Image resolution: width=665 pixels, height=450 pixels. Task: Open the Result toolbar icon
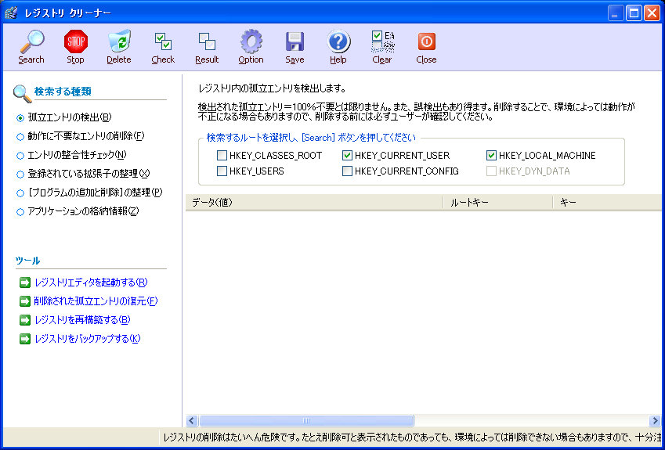pos(207,43)
